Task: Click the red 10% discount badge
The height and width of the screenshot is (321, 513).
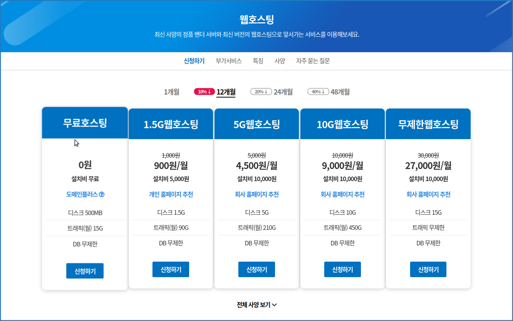Action: point(204,91)
